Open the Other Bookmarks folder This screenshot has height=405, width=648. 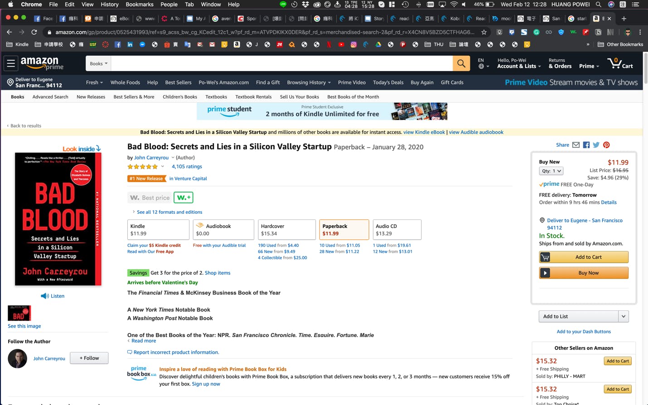(x=620, y=44)
